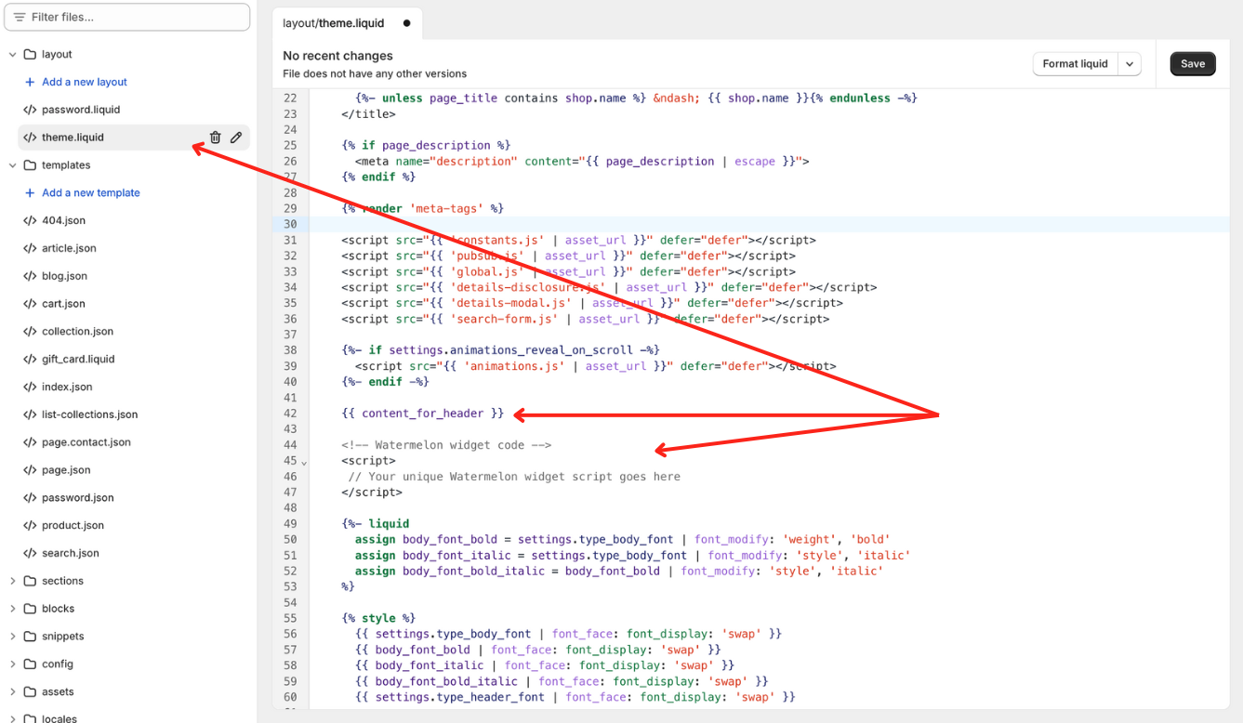
Task: Save the theme.liquid file
Action: point(1193,64)
